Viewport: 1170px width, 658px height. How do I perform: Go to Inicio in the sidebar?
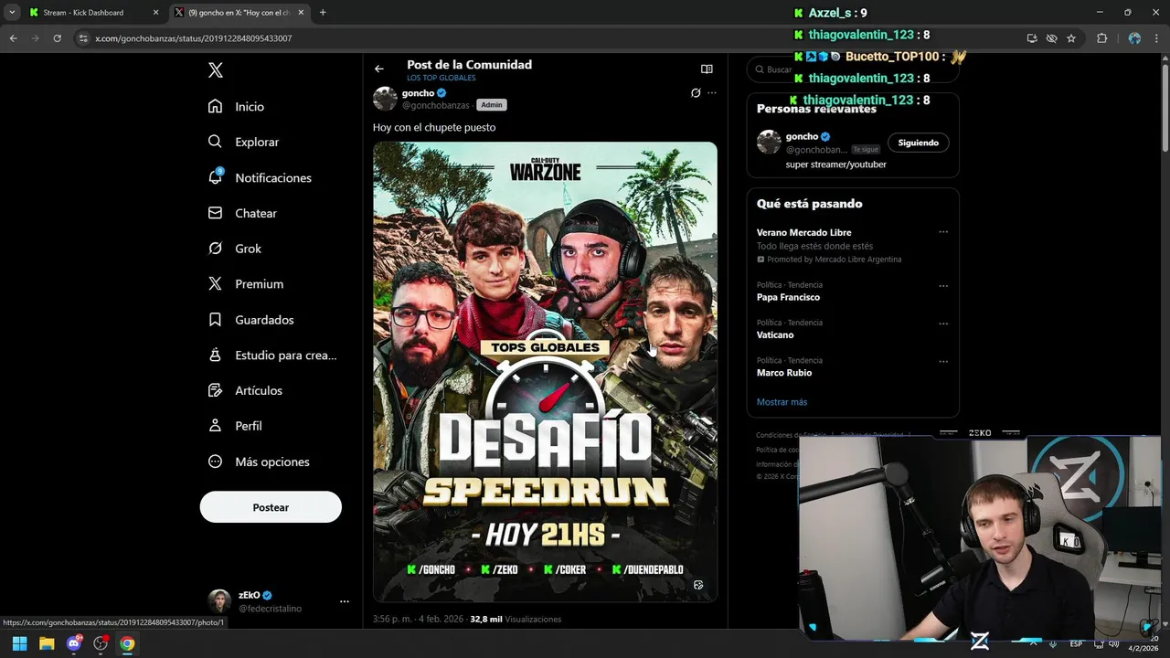point(236,107)
